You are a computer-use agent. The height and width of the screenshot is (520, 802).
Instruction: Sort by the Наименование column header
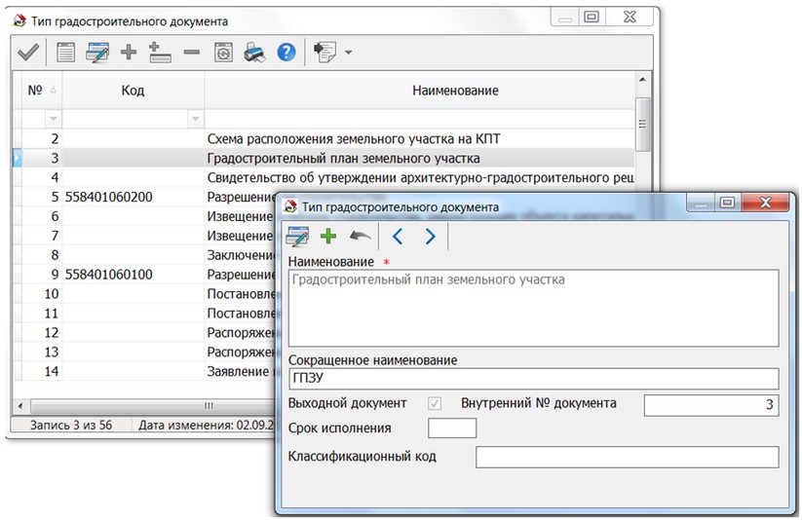454,91
